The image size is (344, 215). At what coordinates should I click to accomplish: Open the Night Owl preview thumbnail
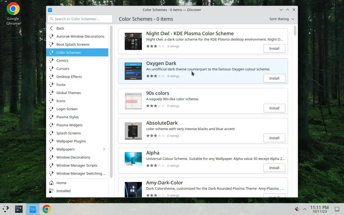(x=133, y=41)
